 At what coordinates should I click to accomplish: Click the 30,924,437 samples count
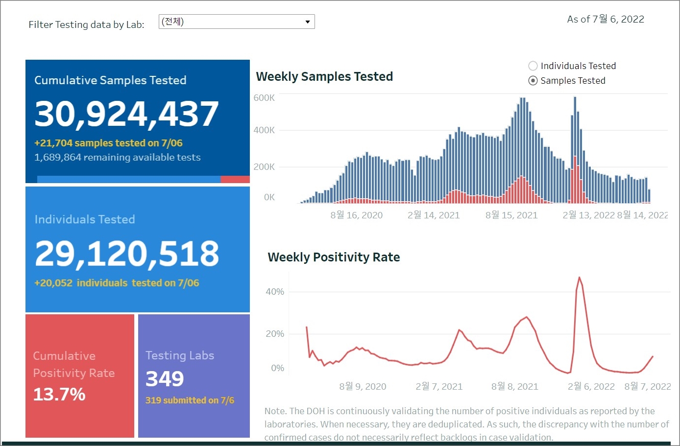click(x=126, y=114)
